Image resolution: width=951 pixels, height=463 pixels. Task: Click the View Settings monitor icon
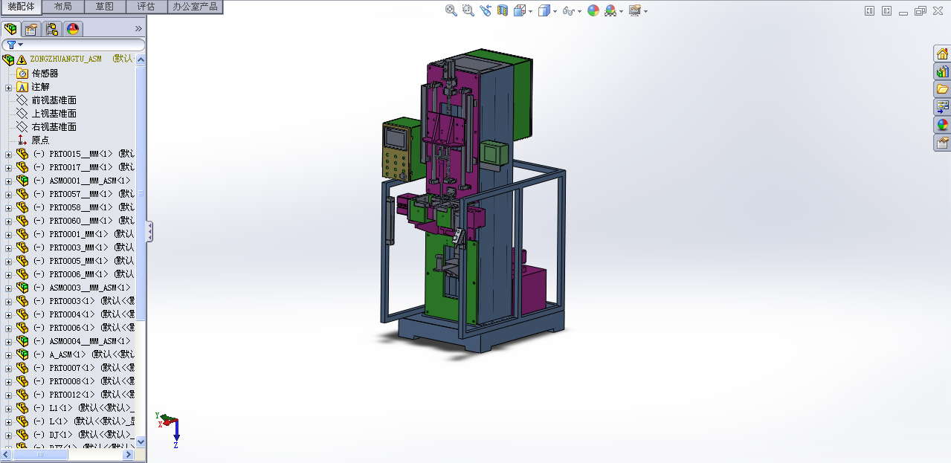635,10
